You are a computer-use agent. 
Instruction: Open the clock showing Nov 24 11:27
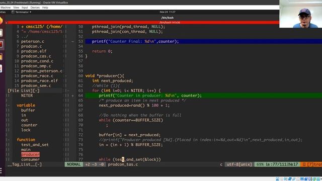coord(168,12)
